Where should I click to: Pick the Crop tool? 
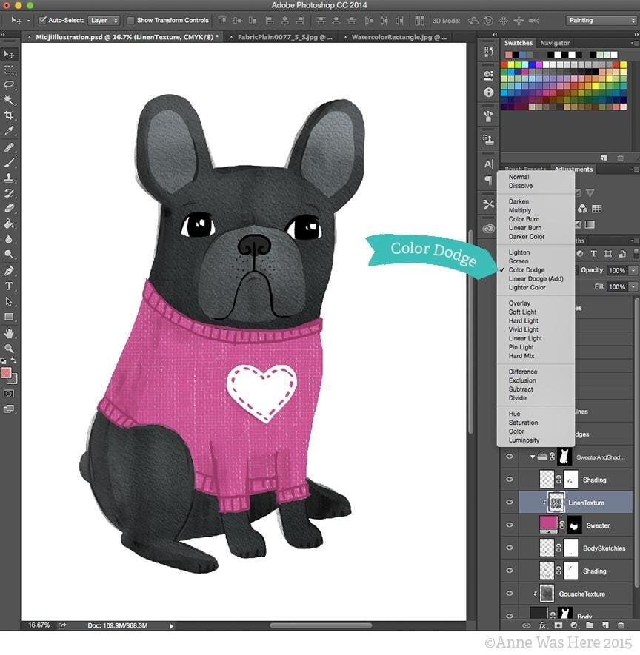9,115
